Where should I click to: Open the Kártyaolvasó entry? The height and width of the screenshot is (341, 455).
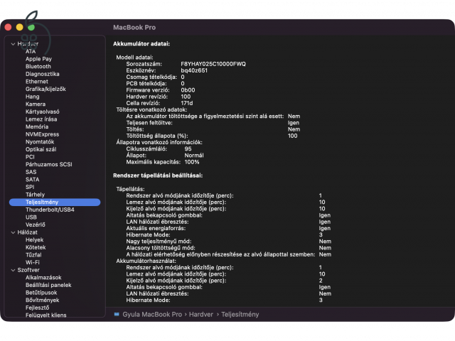[43, 112]
